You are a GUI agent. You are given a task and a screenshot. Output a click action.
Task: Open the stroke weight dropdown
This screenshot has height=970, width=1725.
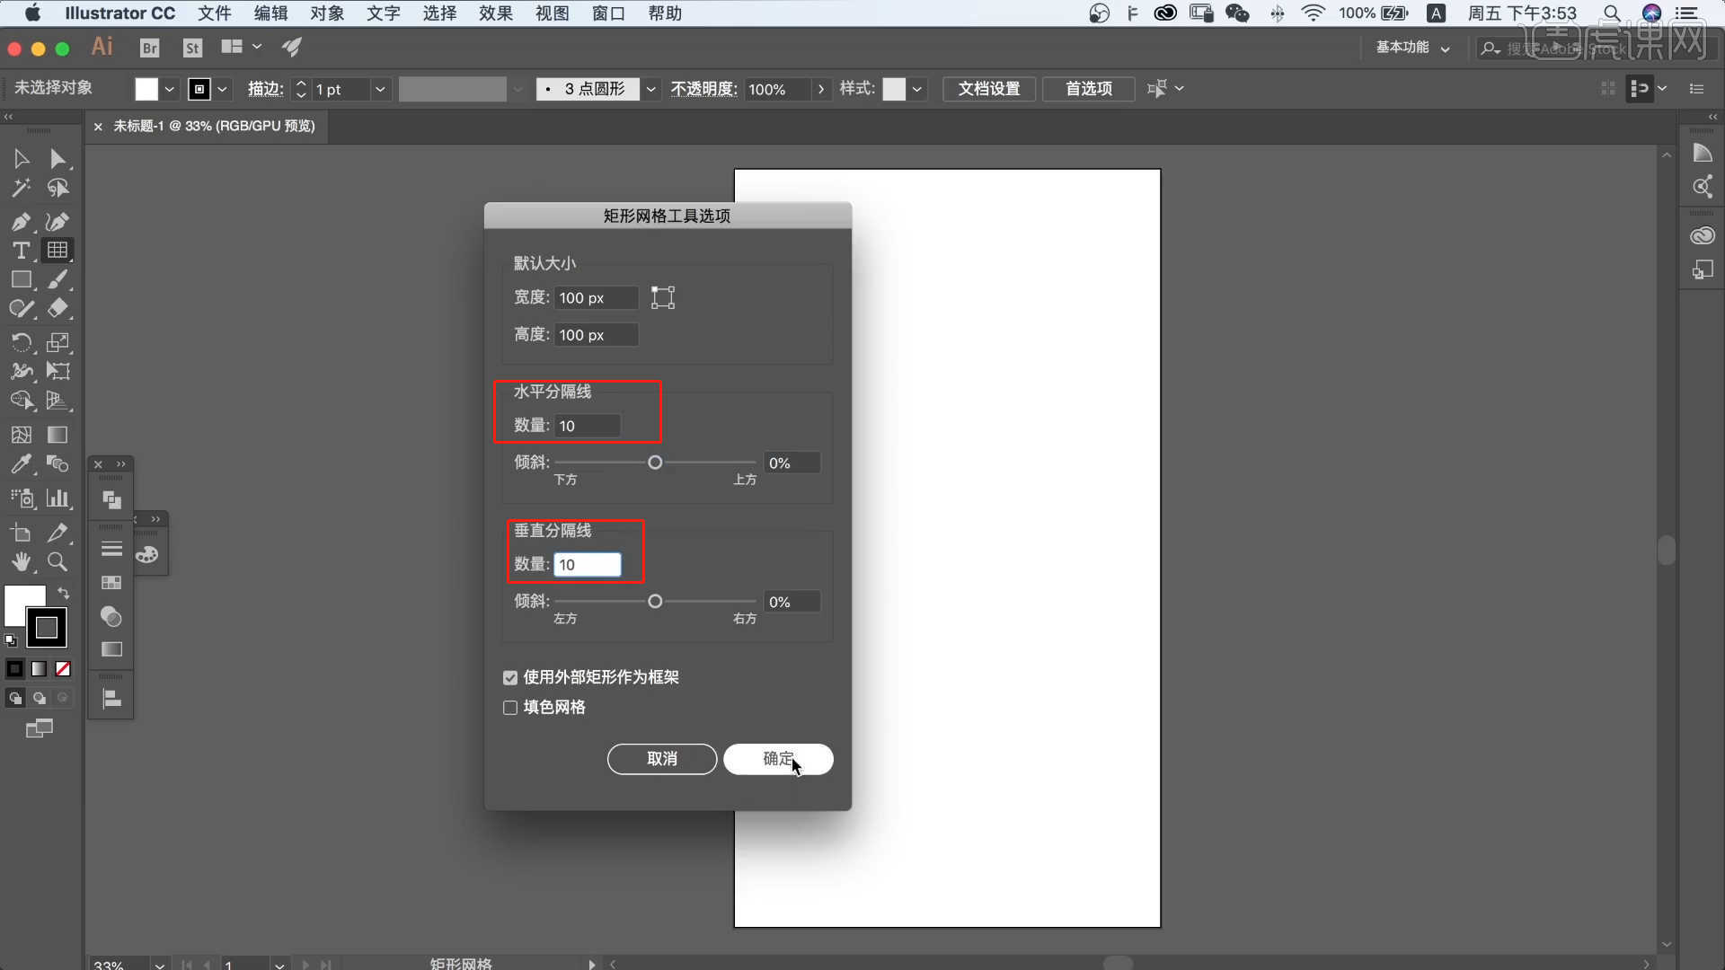(380, 89)
